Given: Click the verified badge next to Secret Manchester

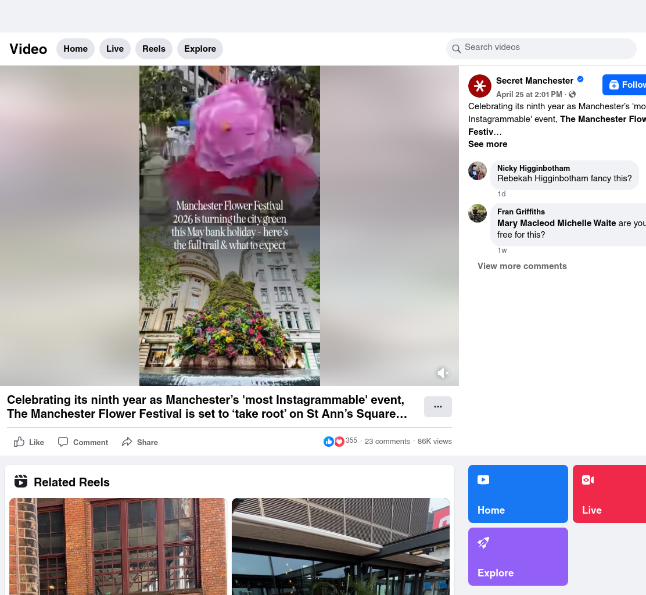Looking at the screenshot, I should (x=580, y=79).
